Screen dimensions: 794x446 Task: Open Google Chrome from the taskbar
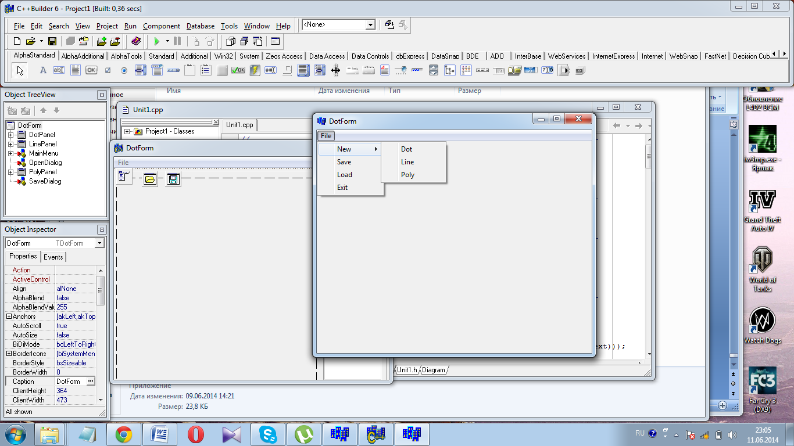pos(123,434)
